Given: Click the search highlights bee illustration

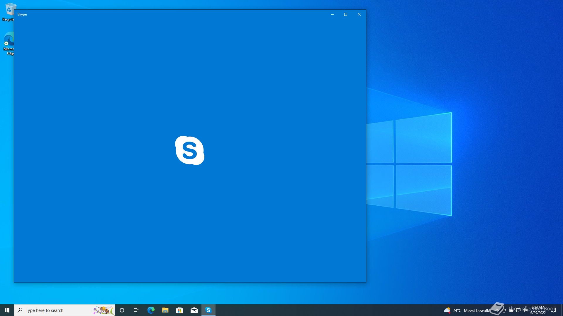Looking at the screenshot, I should click(103, 310).
